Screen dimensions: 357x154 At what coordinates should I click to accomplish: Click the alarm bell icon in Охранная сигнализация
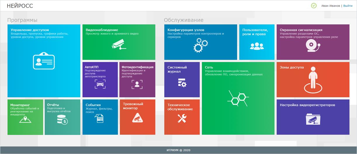click(313, 45)
